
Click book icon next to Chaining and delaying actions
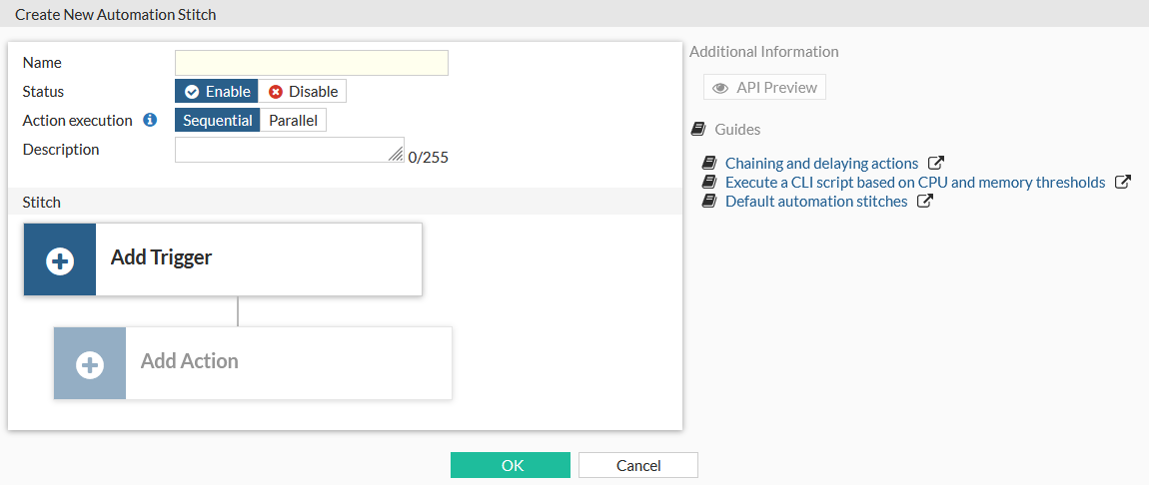tap(709, 163)
